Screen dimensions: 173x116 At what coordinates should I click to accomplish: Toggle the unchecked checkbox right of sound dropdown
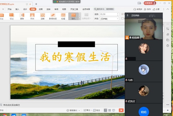[122, 18]
